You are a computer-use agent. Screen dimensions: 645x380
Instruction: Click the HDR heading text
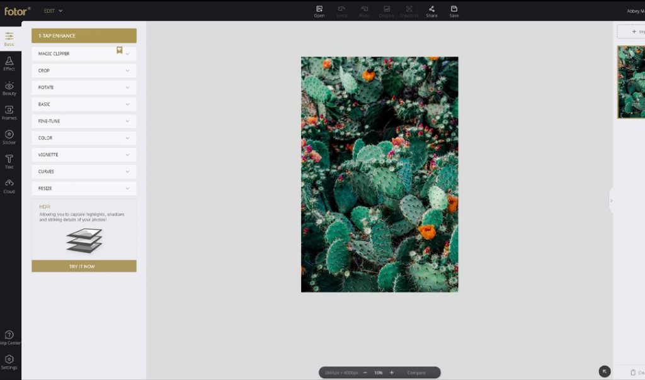45,206
